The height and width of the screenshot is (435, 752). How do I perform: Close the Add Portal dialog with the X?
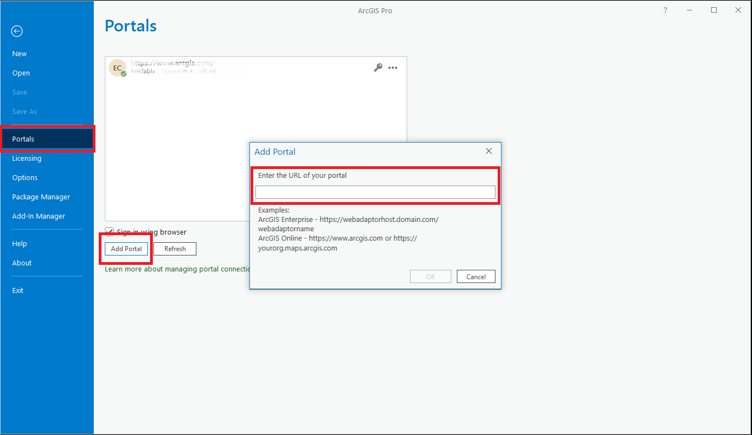[489, 151]
